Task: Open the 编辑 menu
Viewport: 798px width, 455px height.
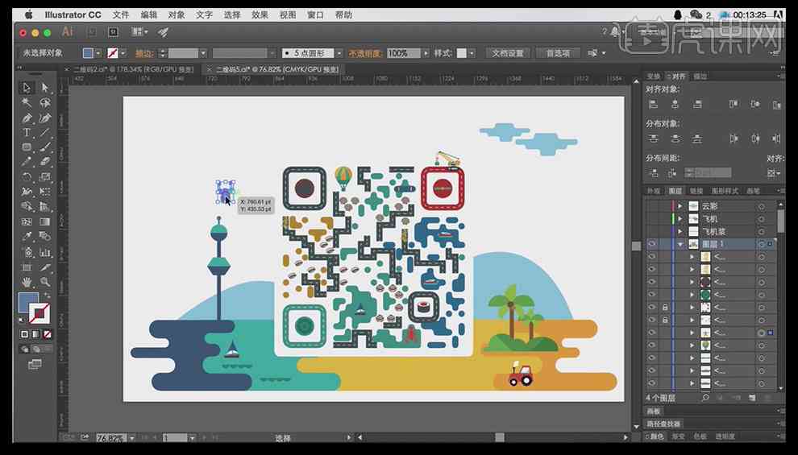Action: click(x=148, y=14)
